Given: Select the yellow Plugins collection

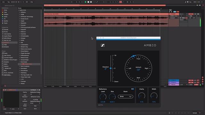Looking at the screenshot, I should pos(6,14).
